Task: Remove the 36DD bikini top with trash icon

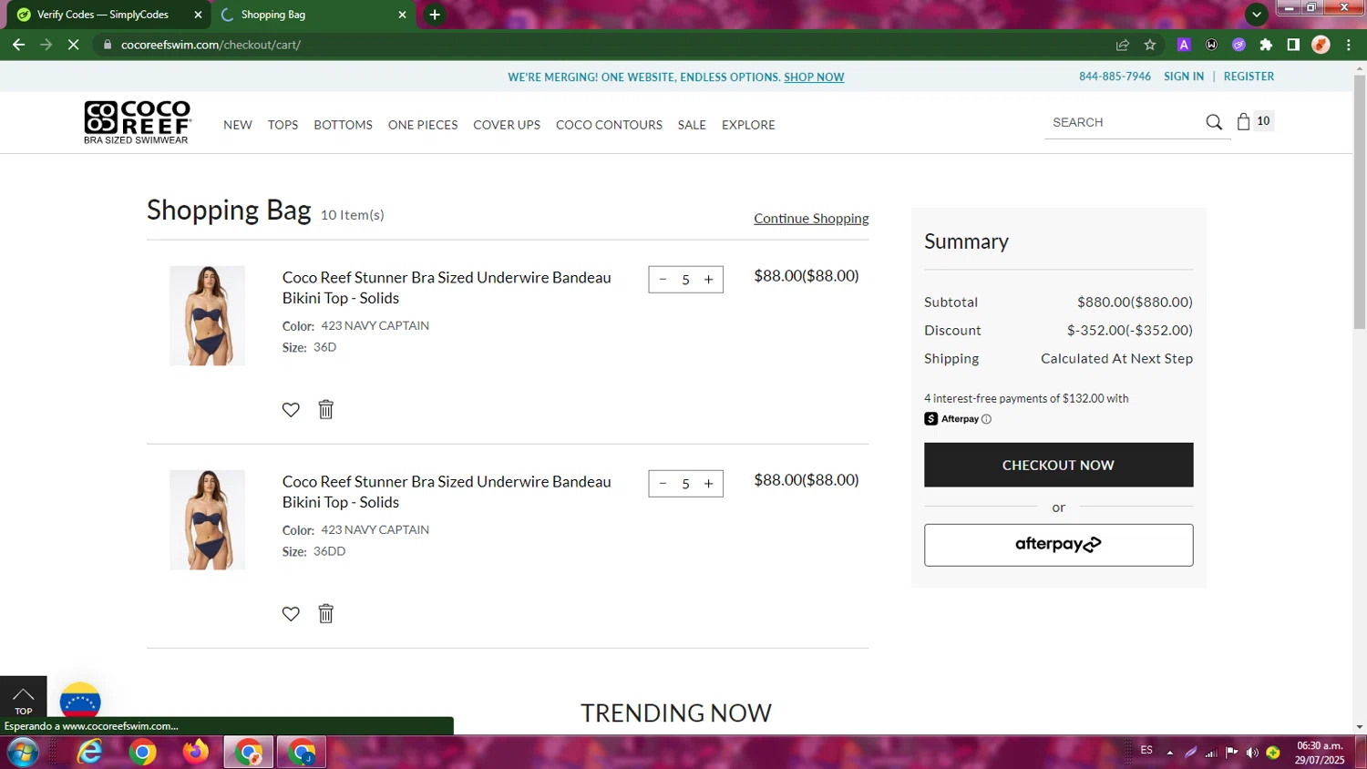Action: pyautogui.click(x=325, y=613)
